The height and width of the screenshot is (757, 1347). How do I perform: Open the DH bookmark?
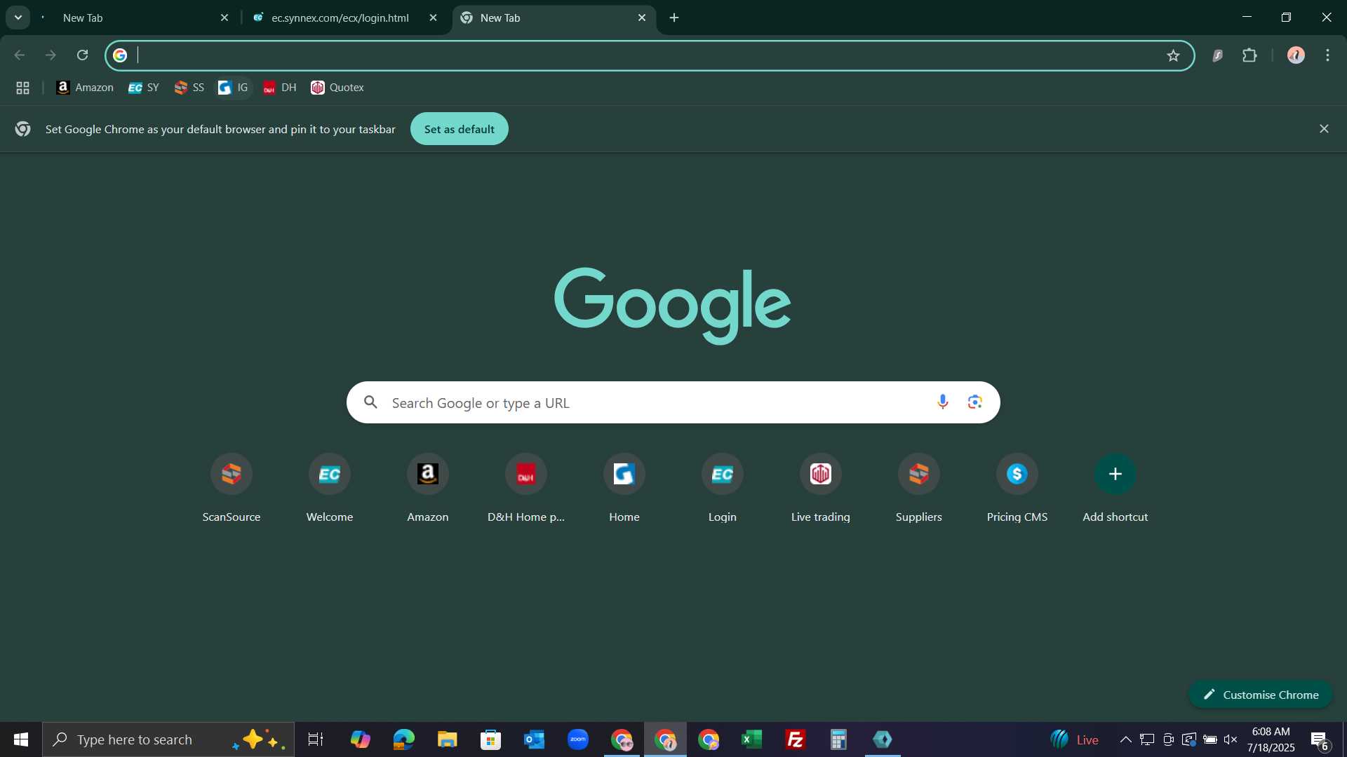click(x=280, y=88)
